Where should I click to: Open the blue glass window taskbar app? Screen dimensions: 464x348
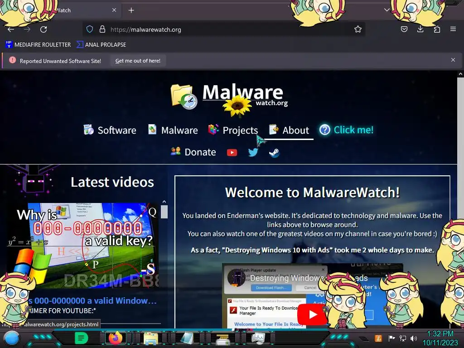coord(186,338)
